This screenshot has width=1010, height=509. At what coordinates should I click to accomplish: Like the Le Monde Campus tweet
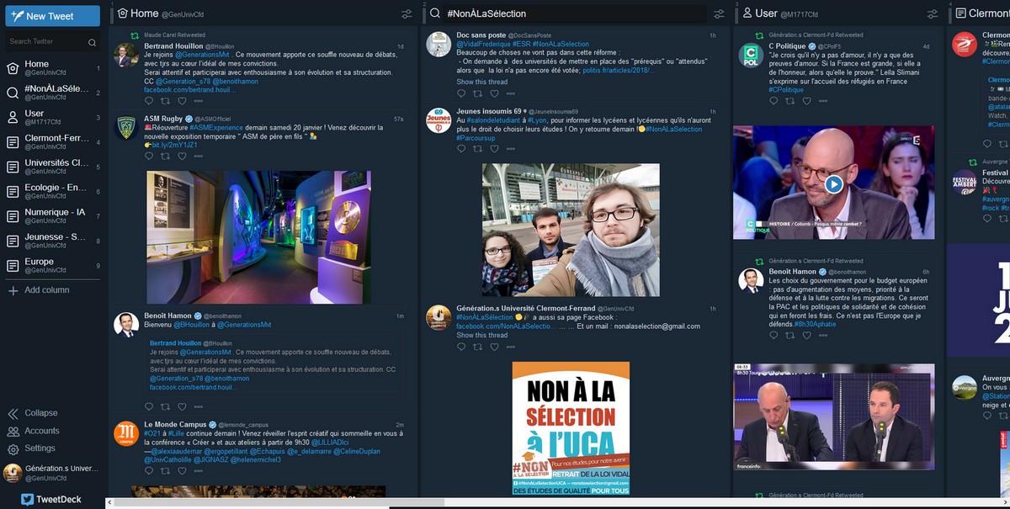click(181, 471)
